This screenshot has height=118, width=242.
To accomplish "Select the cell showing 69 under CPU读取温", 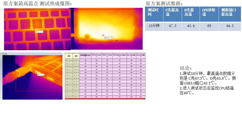I will [209, 26].
